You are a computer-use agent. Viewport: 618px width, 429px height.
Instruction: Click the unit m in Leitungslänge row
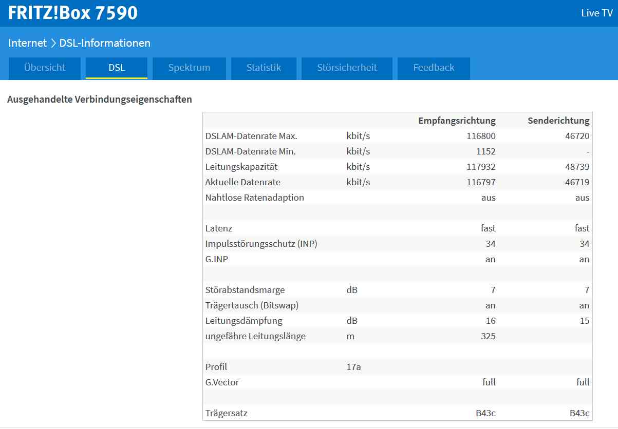[x=350, y=336]
